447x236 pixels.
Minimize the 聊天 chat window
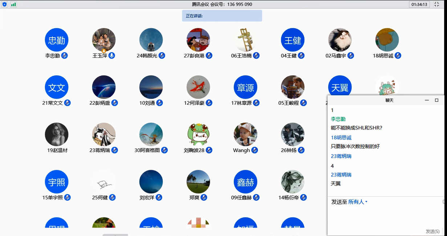pos(427,100)
